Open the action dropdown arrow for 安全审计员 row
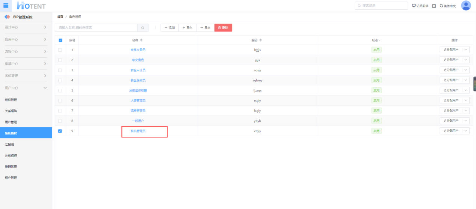 click(466, 70)
